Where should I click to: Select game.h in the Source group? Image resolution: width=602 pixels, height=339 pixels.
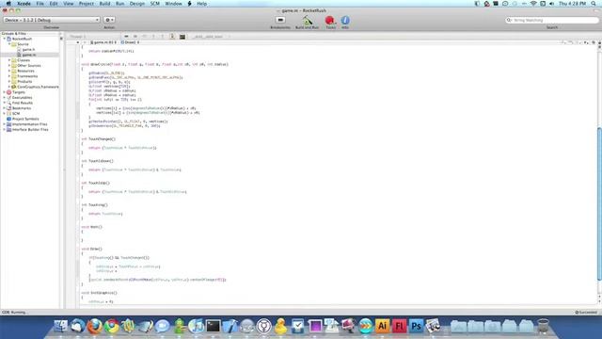click(x=28, y=50)
